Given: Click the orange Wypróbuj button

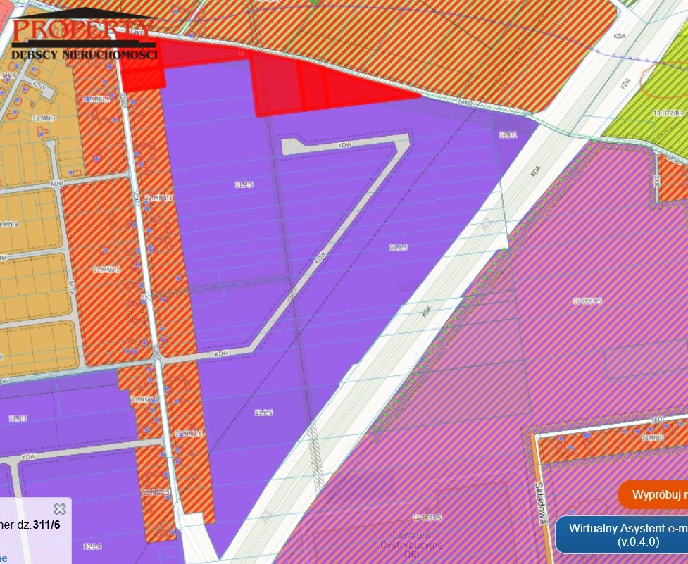Looking at the screenshot, I should (x=653, y=495).
